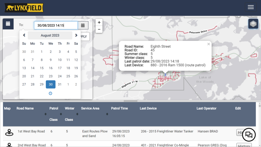The height and width of the screenshot is (147, 261).
Task: Sort table by Road Name column
Action: (x=45, y=114)
